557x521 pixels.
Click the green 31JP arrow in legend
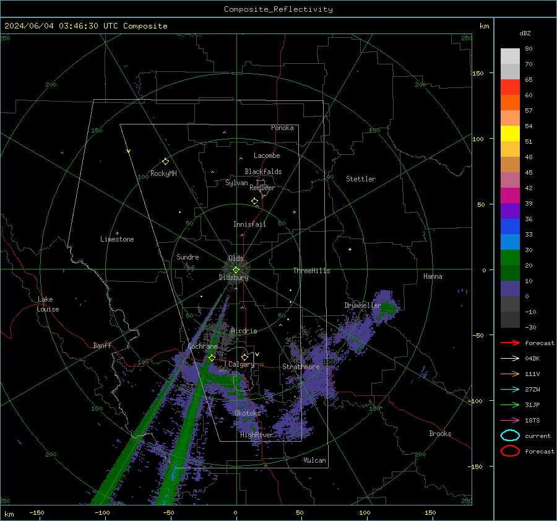click(x=510, y=405)
